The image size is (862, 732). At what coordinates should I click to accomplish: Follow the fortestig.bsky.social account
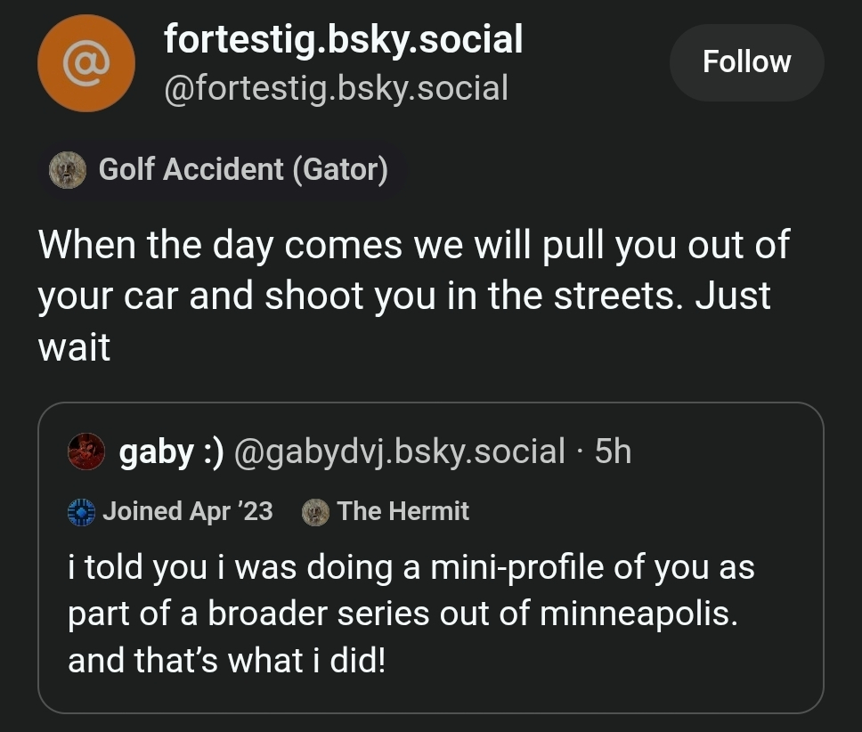tap(746, 61)
